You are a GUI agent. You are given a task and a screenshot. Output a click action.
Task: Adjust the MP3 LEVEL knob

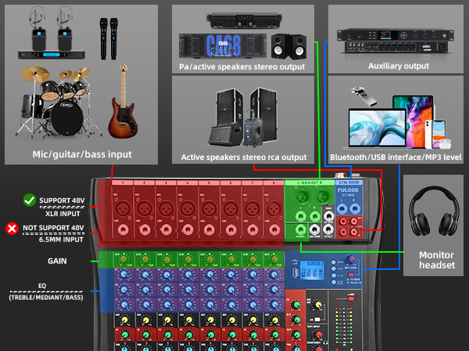352,259
